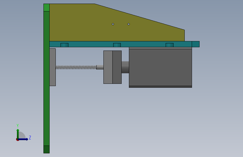Select the rightmost slot in the teal plate
Screen dimensions: 243x157
[170, 45]
